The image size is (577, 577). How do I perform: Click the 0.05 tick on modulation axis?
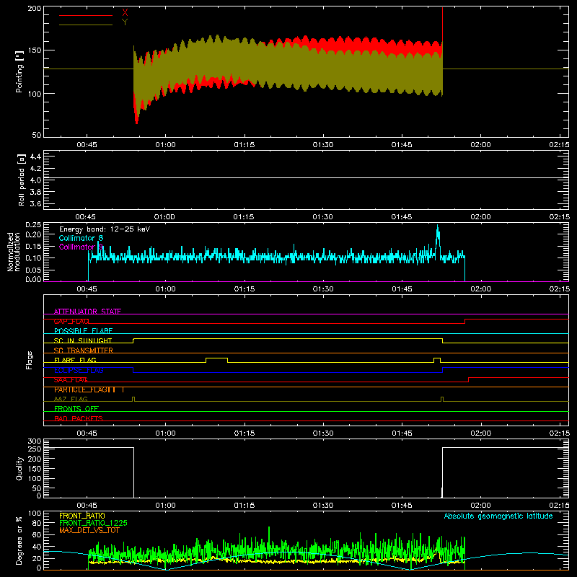pos(33,270)
